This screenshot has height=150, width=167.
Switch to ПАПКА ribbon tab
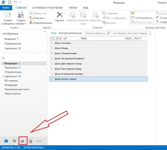pos(73,8)
